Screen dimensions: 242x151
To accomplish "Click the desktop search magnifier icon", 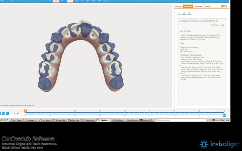I will tap(207, 120).
